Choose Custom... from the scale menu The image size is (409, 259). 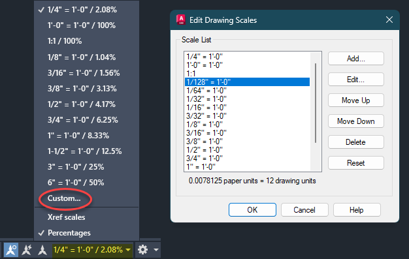click(64, 198)
